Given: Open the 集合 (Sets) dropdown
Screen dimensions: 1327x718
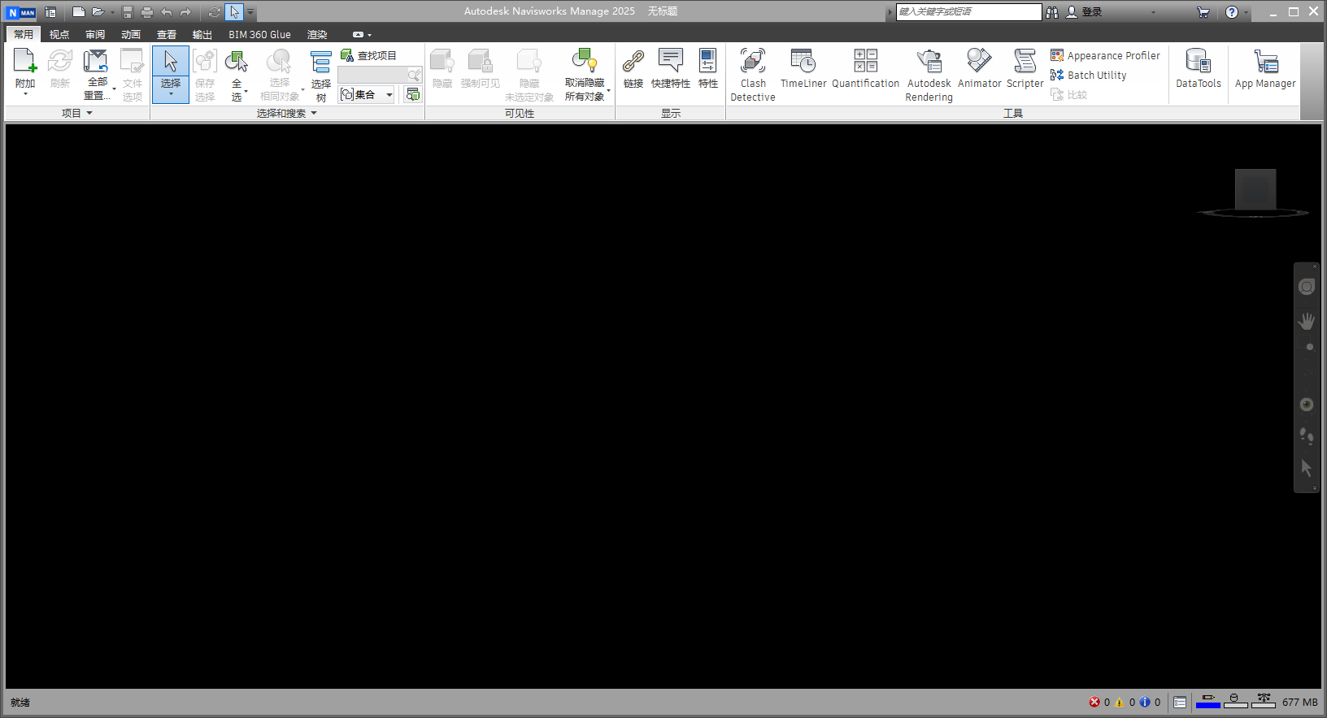Looking at the screenshot, I should (366, 94).
